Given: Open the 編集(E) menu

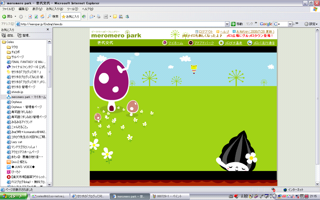Looking at the screenshot, I should [23, 9].
